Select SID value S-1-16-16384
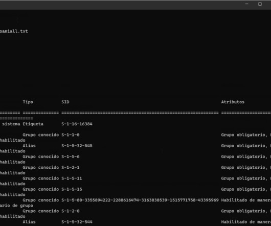Viewport: 271px width, 226px height. 77,124
